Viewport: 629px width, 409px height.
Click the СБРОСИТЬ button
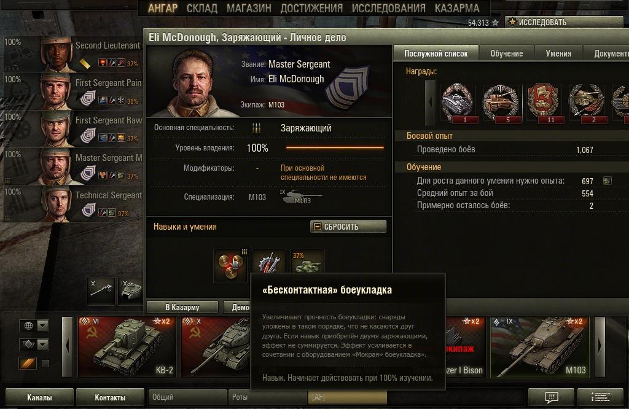pos(348,227)
